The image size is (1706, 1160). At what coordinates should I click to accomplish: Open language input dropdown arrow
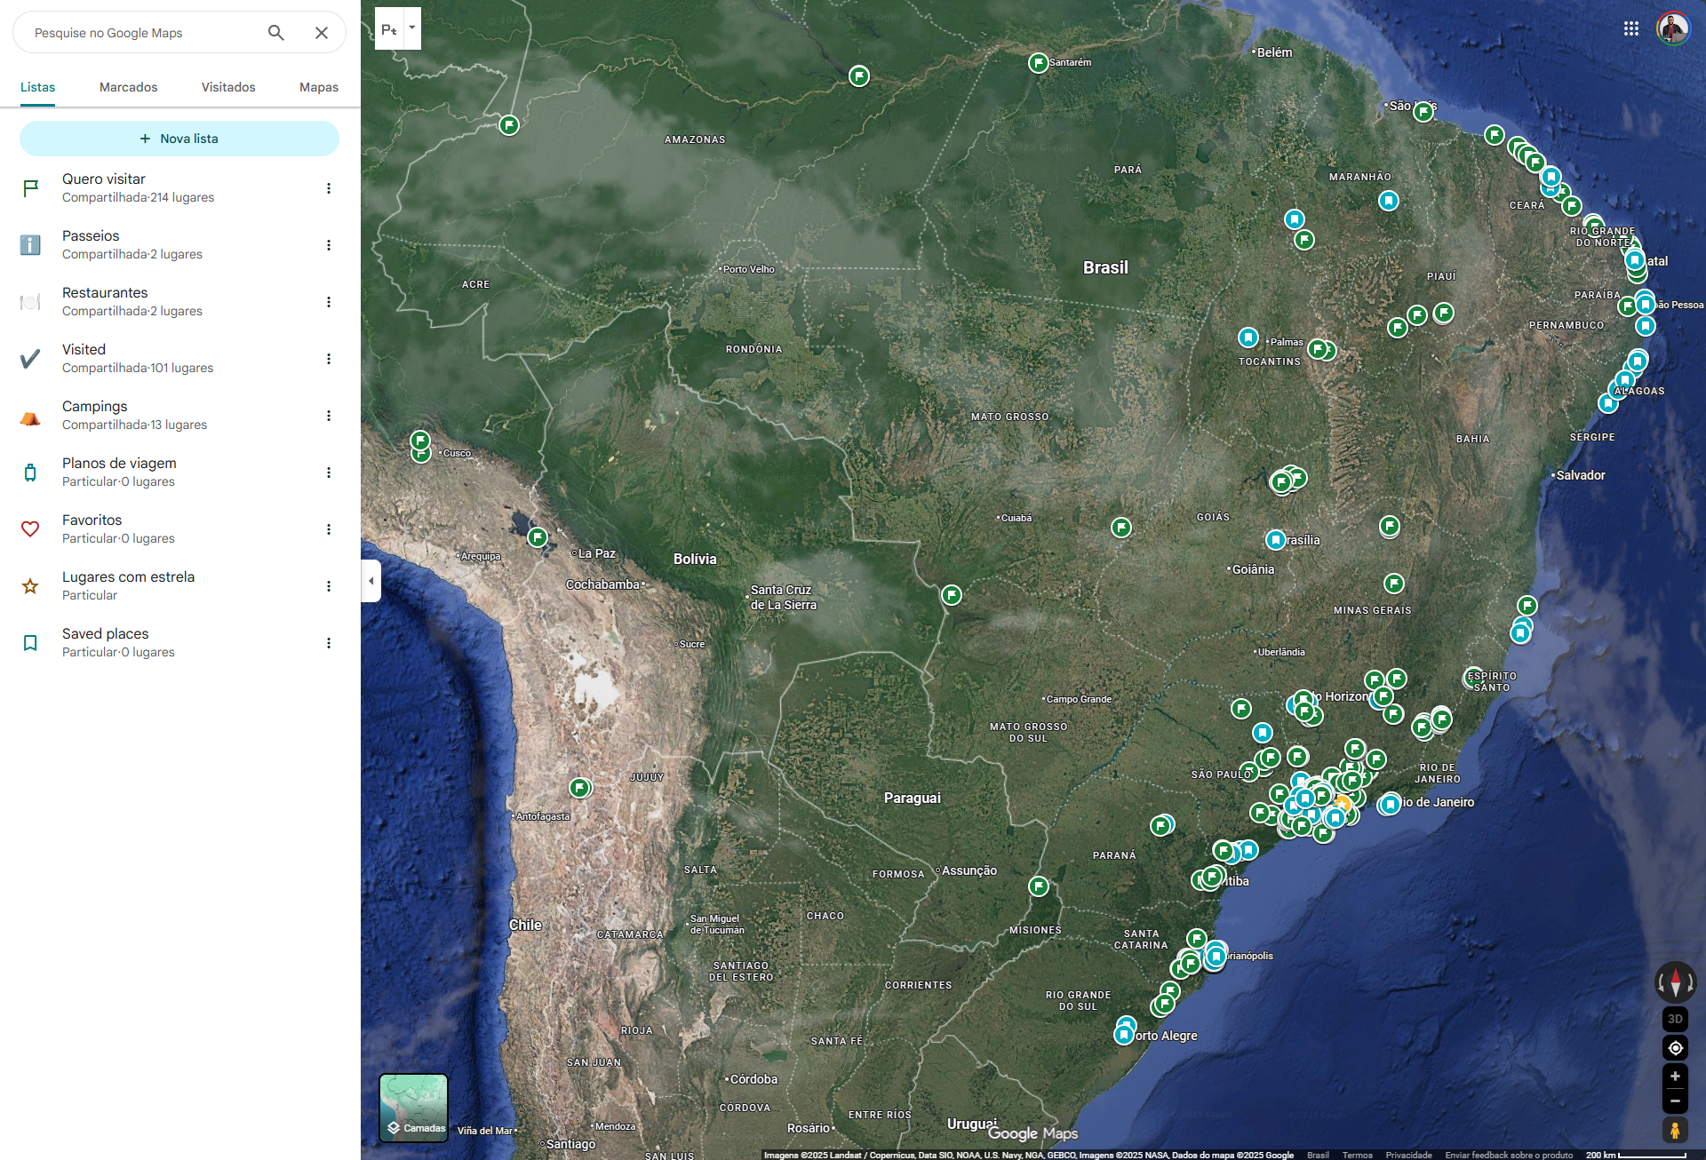[x=412, y=28]
